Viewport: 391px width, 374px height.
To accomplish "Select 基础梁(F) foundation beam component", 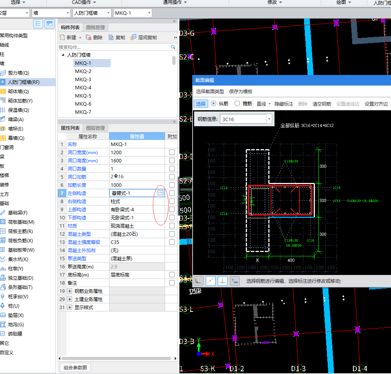I will coord(17,212).
